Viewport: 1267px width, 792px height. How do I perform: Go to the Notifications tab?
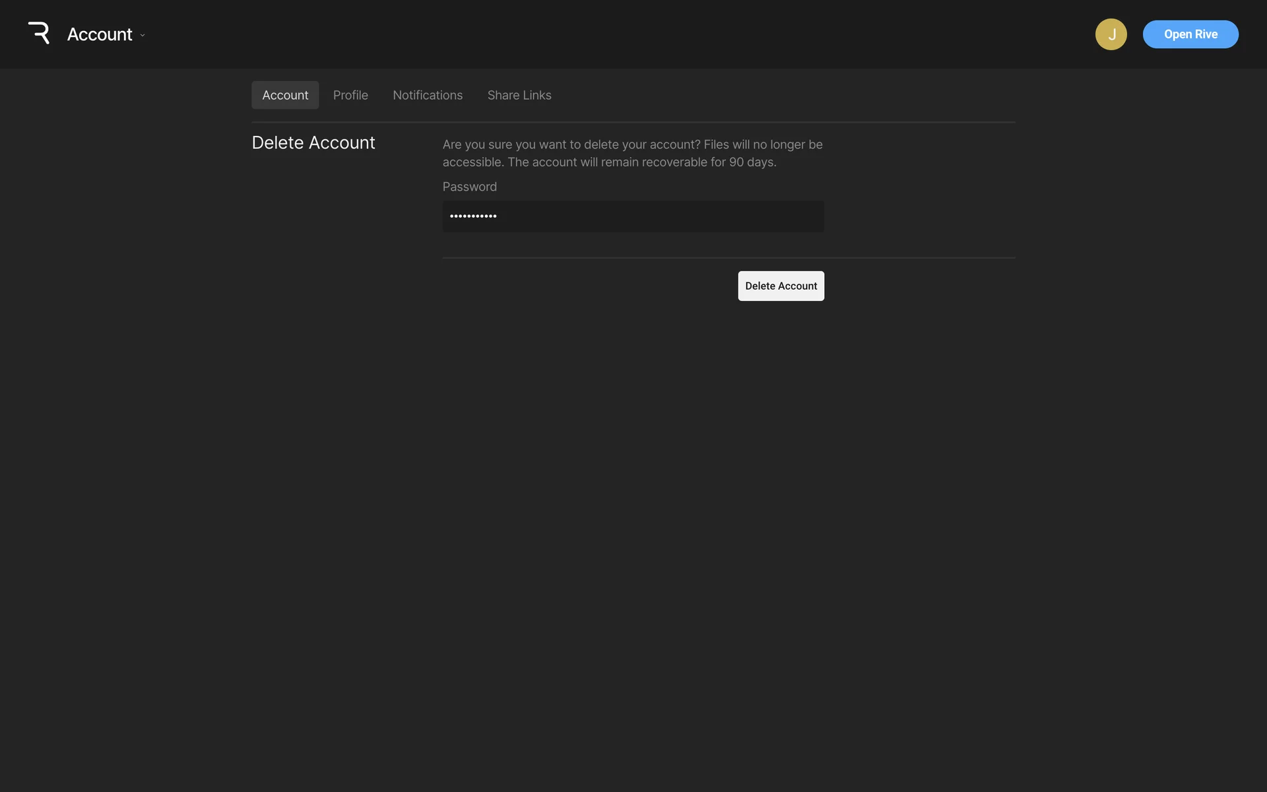[x=428, y=95]
